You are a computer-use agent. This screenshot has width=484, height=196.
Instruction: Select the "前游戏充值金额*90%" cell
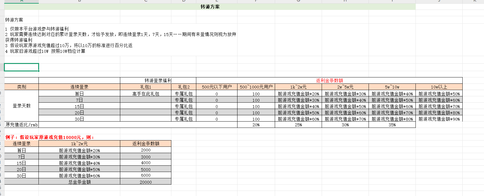coord(439,119)
